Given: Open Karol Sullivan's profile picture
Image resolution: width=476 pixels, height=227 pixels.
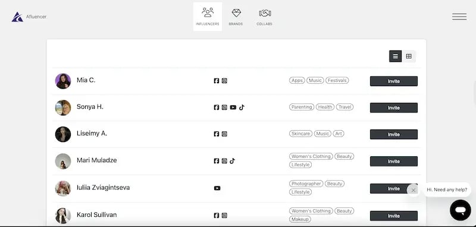Looking at the screenshot, I should click(x=63, y=216).
